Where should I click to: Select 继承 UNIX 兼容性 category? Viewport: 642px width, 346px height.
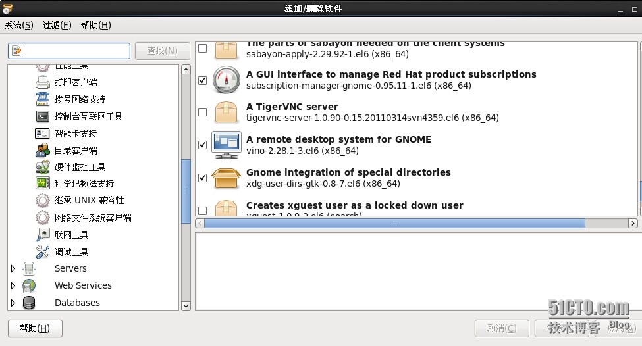coord(90,201)
